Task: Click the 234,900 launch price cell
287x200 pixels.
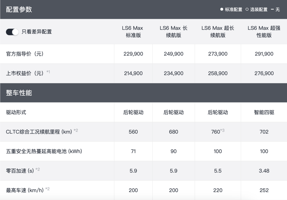Action: click(x=174, y=73)
